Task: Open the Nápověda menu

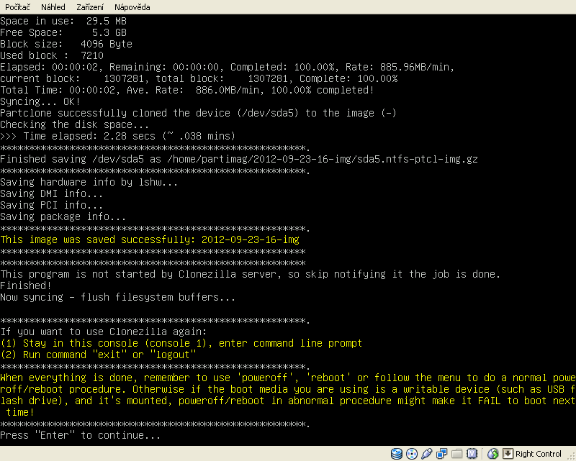Action: point(131,6)
